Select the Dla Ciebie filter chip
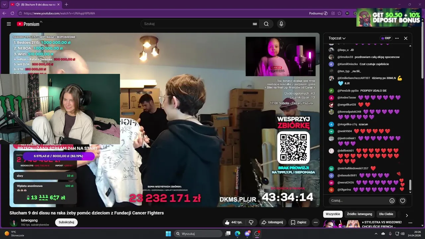Viewport: 425px width, 239px height. [386, 214]
